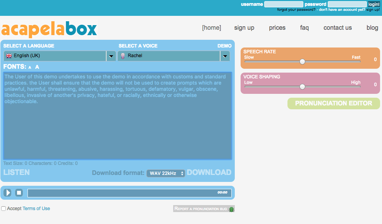382x224 pixels.
Task: Focus the username input field
Action: tap(284, 4)
